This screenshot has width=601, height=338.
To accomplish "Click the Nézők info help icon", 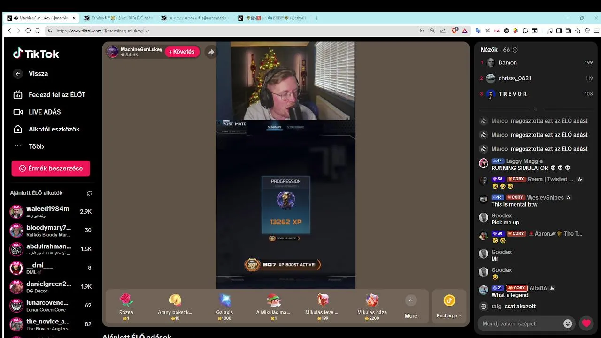I will (515, 50).
